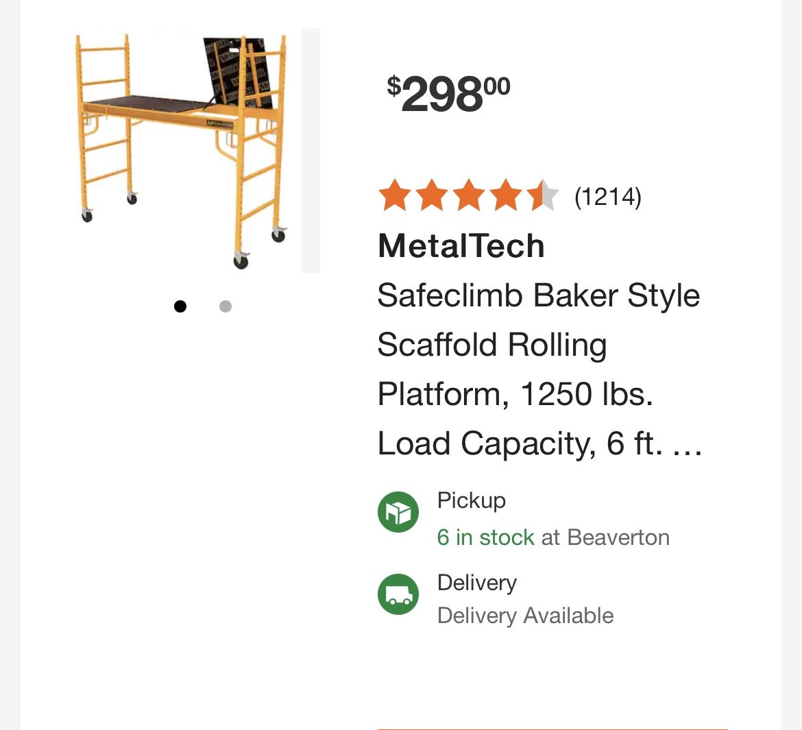Image resolution: width=802 pixels, height=730 pixels.
Task: Click the $298.00 price
Action: click(x=448, y=94)
